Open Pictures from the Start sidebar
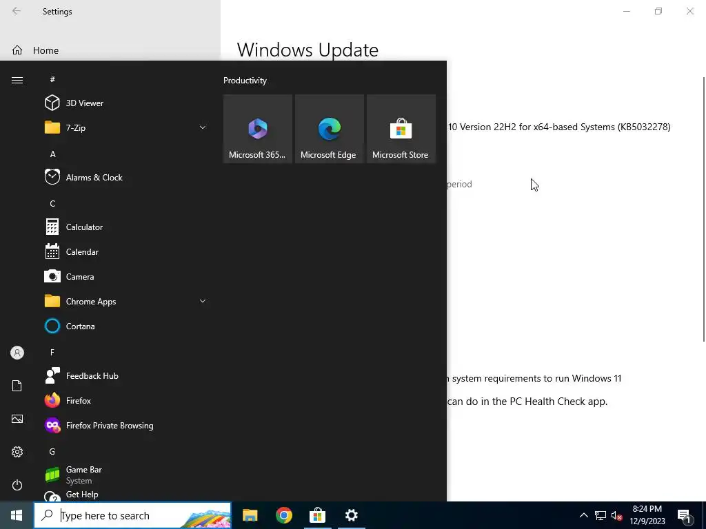The width and height of the screenshot is (706, 529). click(17, 419)
